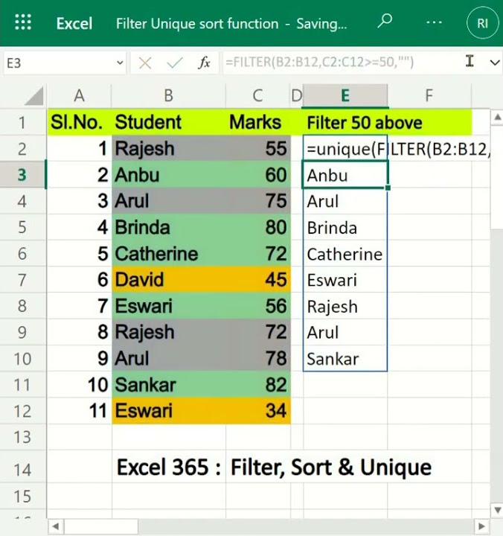Screen dimensions: 503x536
Task: Select row 1 header
Action: point(22,122)
